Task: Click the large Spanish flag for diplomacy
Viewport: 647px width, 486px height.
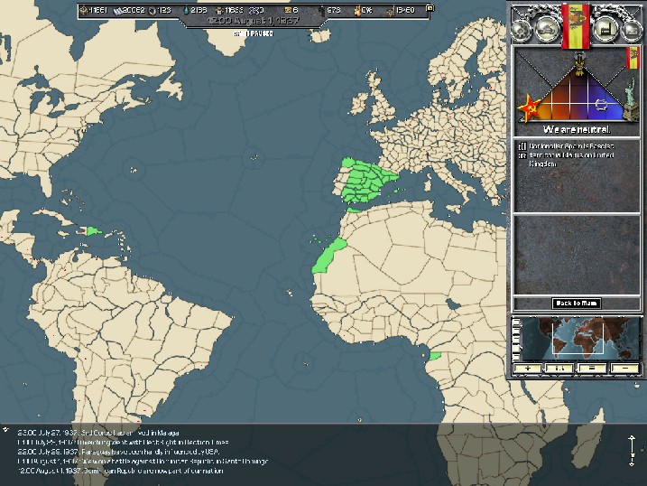Action: coord(576,25)
